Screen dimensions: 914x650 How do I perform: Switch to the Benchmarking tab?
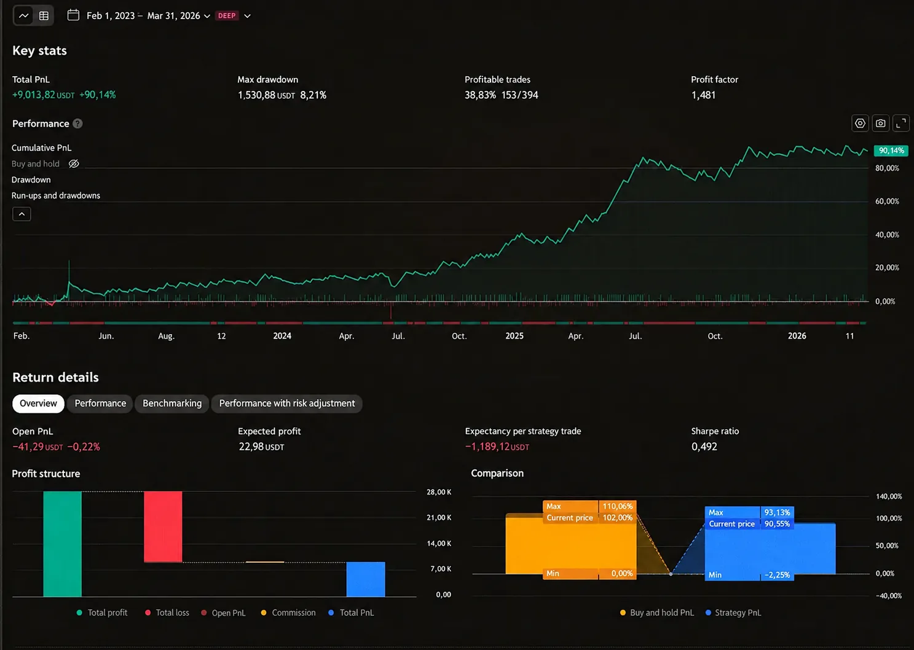coord(172,404)
